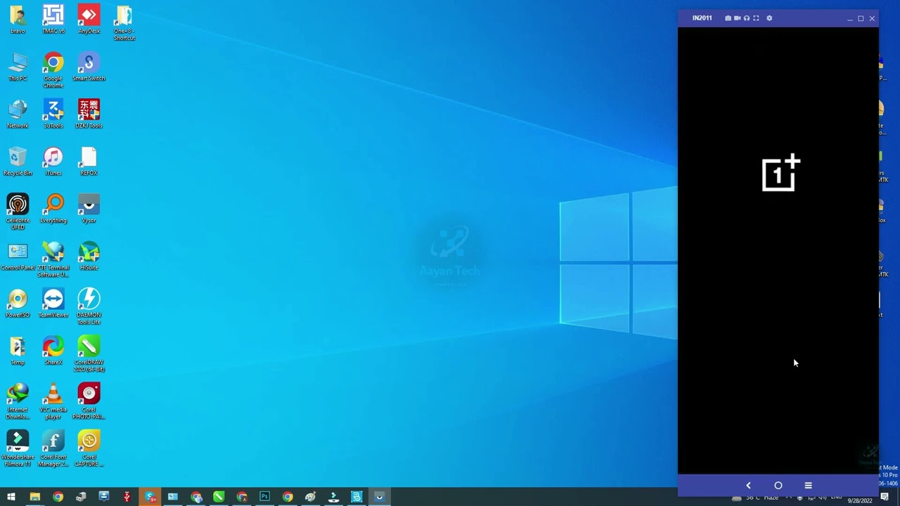The width and height of the screenshot is (900, 506).
Task: Click the OnePlus logo on the phone screen
Action: [781, 172]
